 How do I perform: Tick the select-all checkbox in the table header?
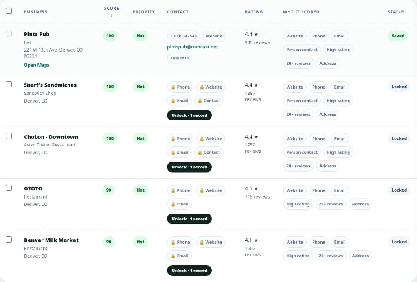coord(9,11)
